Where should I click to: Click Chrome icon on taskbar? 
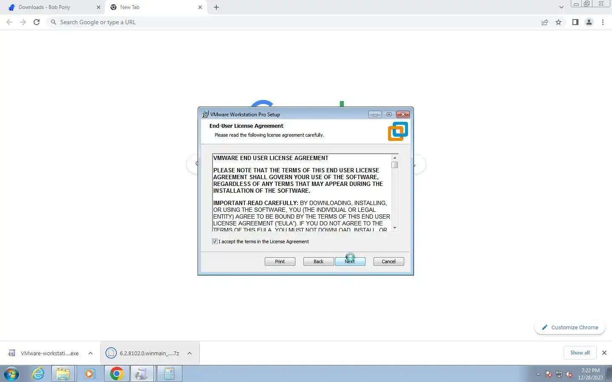coord(116,374)
